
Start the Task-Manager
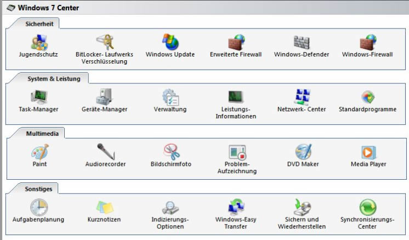[x=39, y=97]
